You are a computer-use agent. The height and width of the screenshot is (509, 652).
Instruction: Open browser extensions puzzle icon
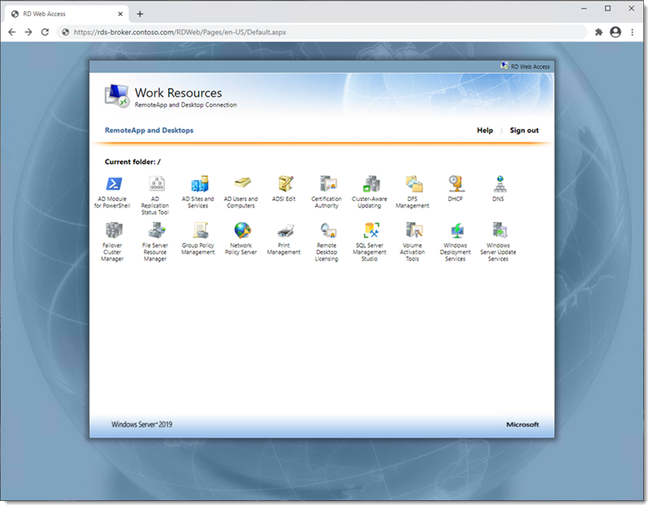tap(599, 32)
